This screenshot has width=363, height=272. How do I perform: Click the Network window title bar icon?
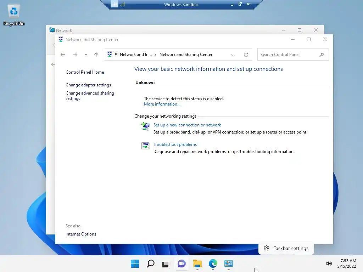(x=52, y=30)
